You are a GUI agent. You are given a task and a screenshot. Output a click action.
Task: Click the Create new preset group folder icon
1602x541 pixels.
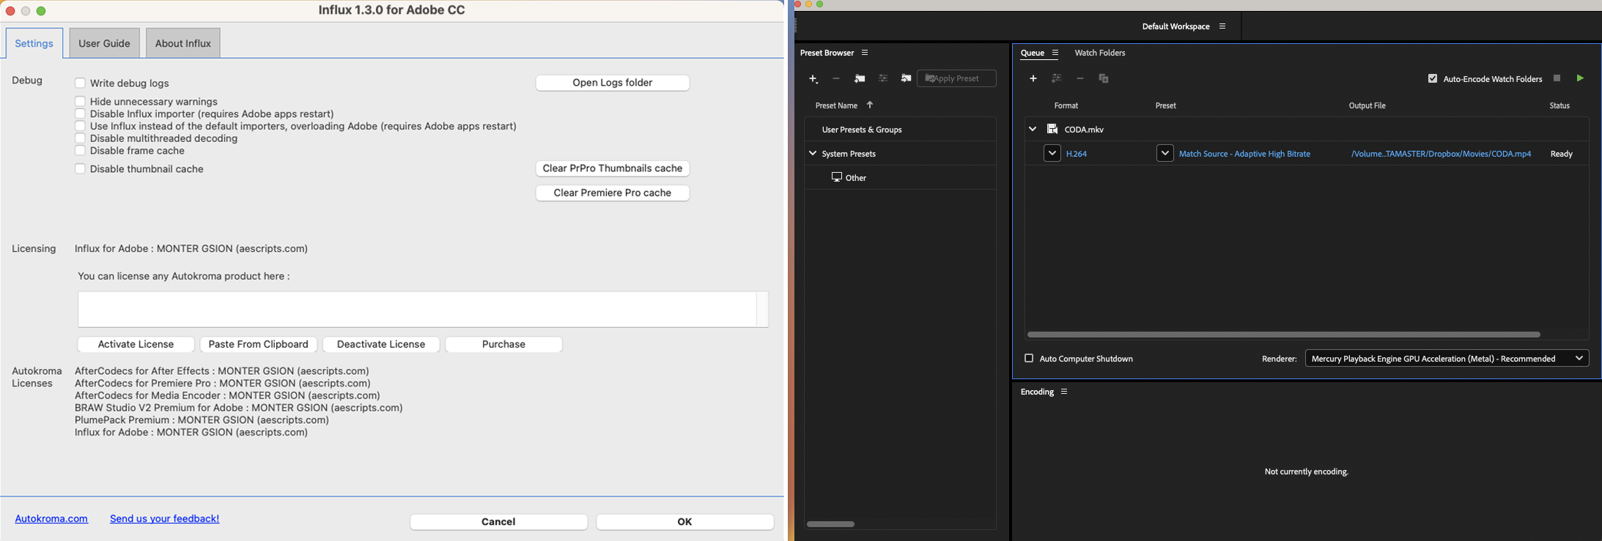pyautogui.click(x=859, y=78)
